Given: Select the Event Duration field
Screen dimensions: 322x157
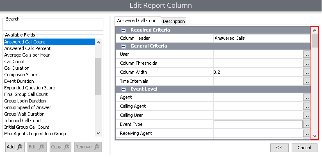Looking at the screenshot, I should (49, 81).
